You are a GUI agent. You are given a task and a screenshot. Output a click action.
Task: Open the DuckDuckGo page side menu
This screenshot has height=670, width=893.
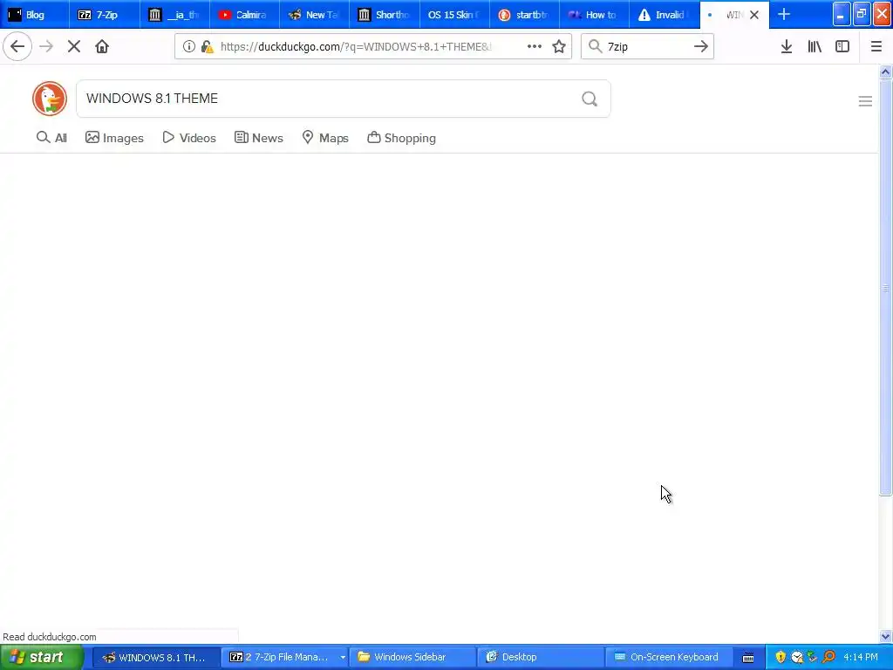pyautogui.click(x=865, y=101)
